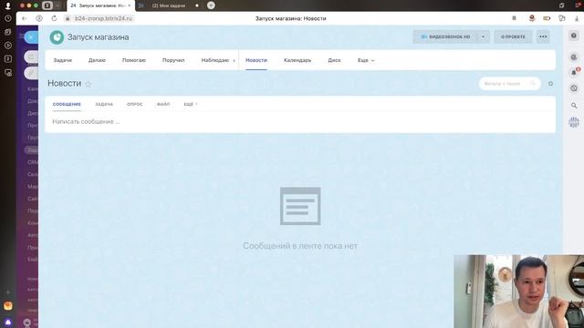584x328 pixels.
Task: Open the orange app icon at the bottom left
Action: (x=8, y=306)
